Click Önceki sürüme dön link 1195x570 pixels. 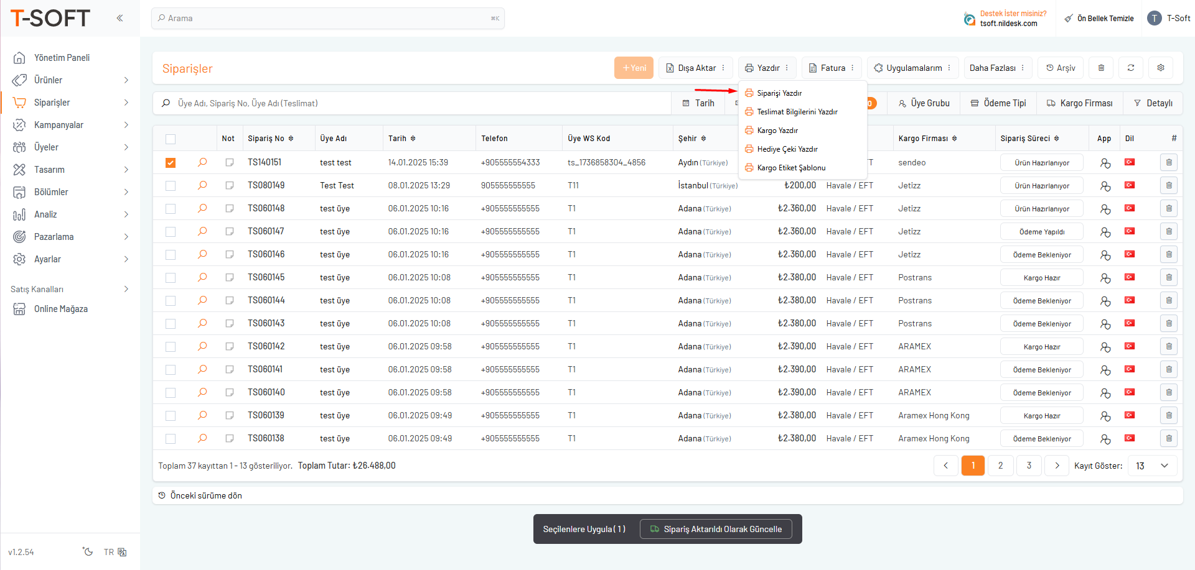[200, 495]
